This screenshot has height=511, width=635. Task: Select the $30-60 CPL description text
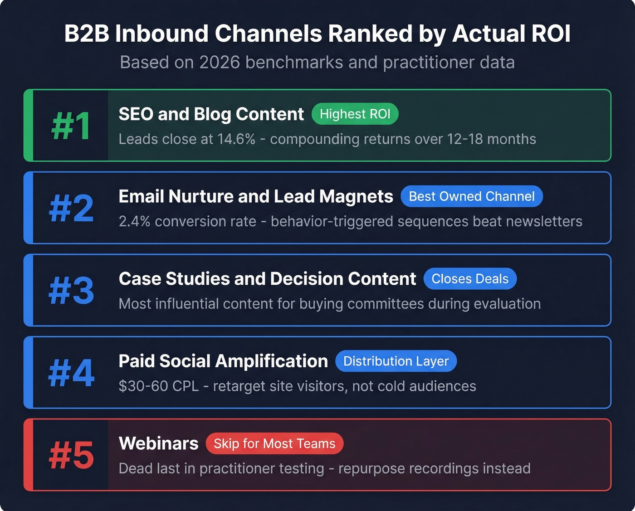[297, 386]
